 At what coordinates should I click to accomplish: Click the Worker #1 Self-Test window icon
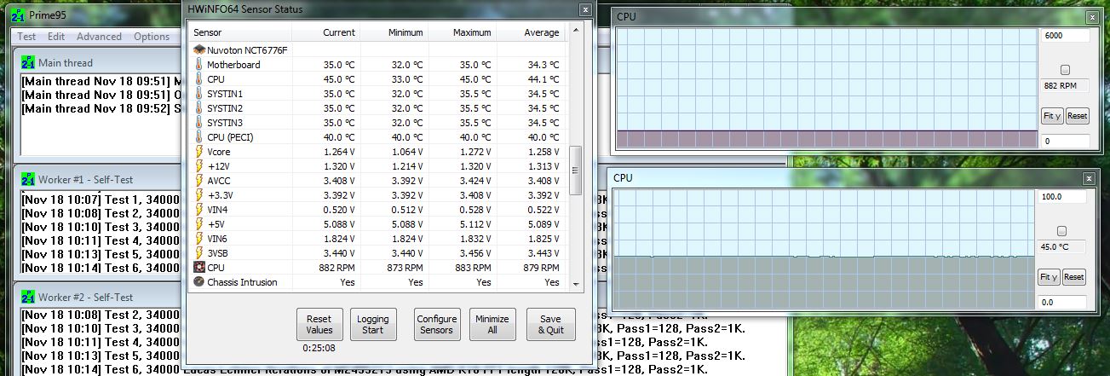(x=28, y=179)
